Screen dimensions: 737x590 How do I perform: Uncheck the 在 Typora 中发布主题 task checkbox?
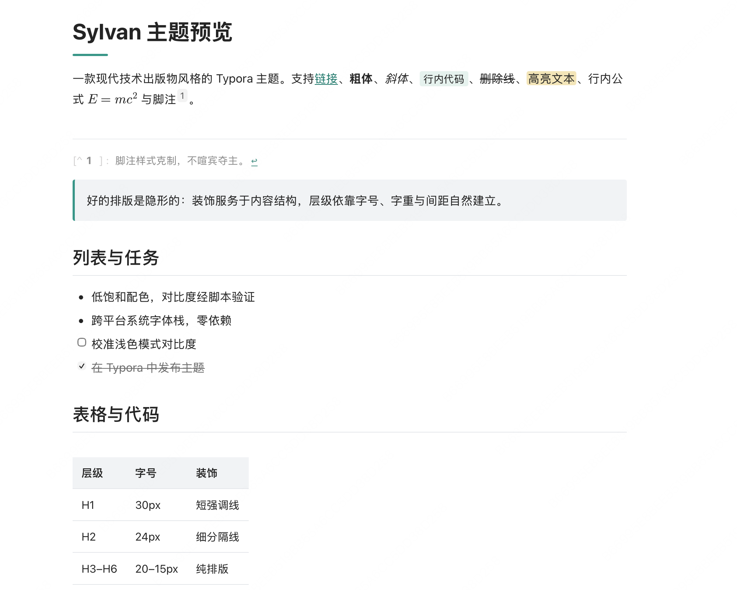(82, 366)
